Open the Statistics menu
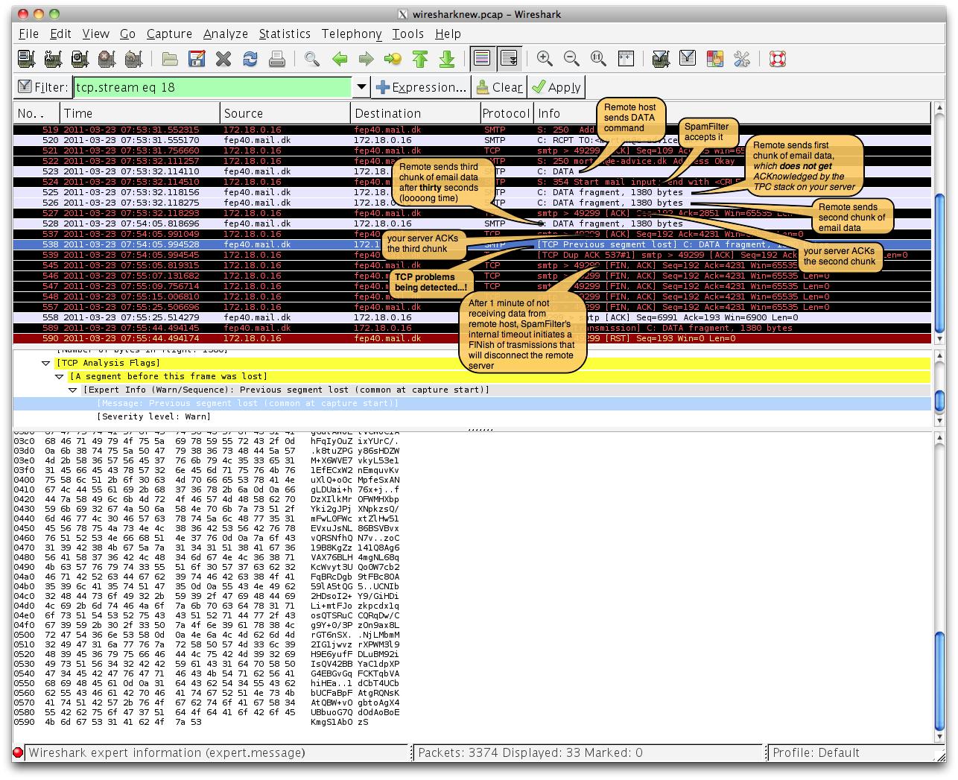Image resolution: width=958 pixels, height=780 pixels. [x=285, y=34]
